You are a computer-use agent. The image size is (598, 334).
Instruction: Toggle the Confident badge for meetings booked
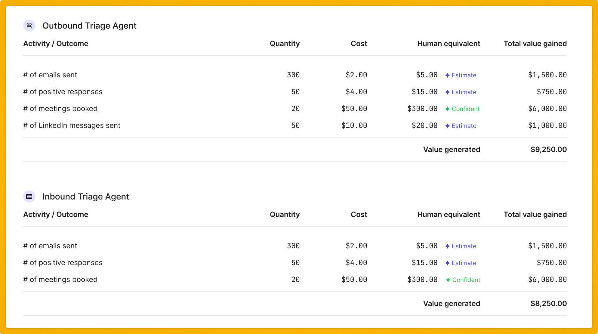click(462, 109)
